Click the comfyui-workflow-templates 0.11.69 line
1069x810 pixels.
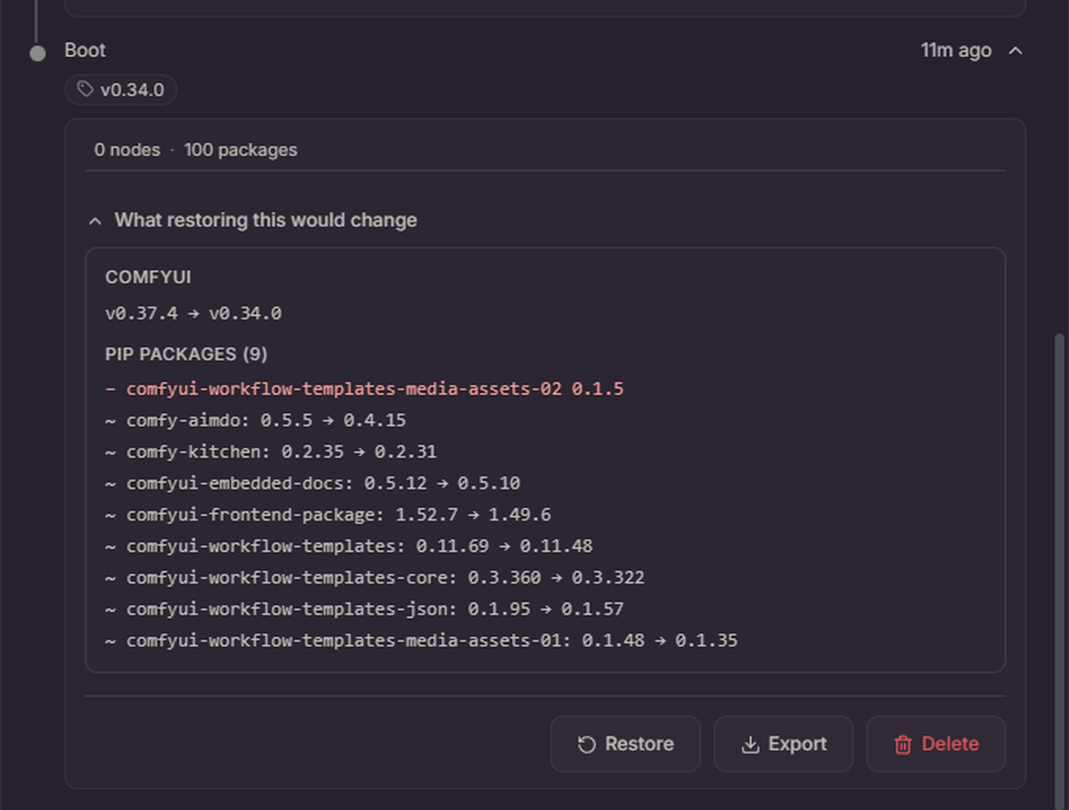(349, 546)
